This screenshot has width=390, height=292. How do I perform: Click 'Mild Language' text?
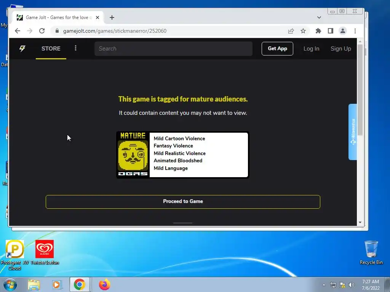click(171, 168)
